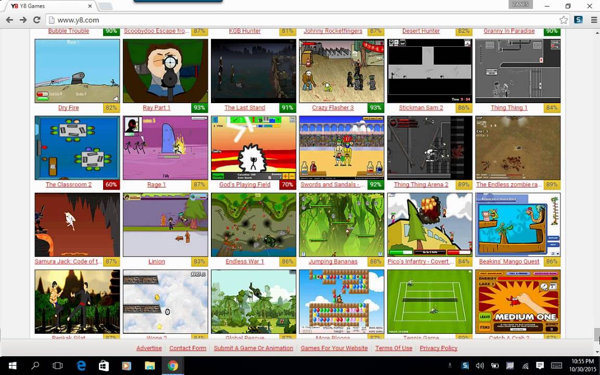Open the volume icon in system tray

(x=480, y=366)
